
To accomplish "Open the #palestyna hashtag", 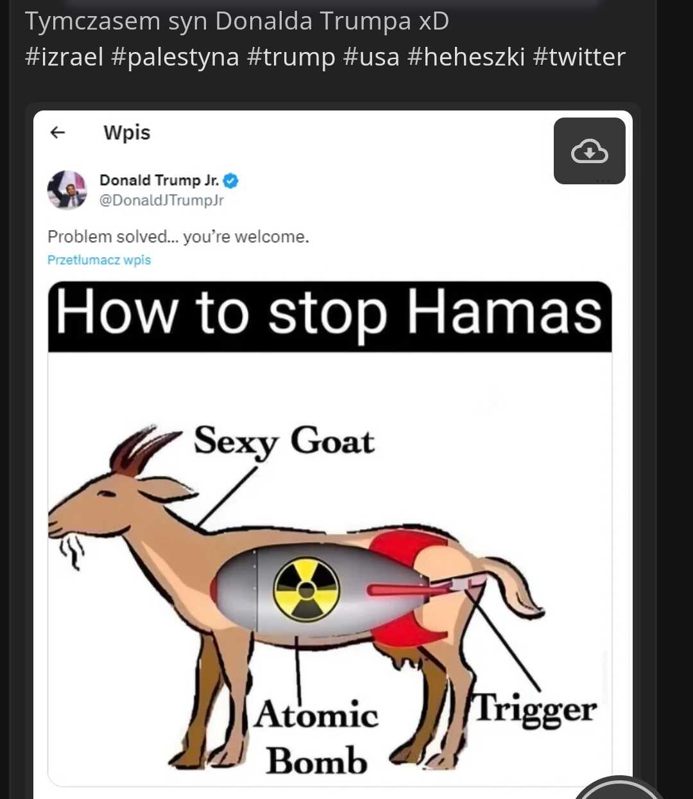I will coord(175,57).
